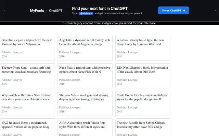Viewport: 219px width, 136px height.
Task: Click the @MyFonts tag pill
Action: (86, 13)
